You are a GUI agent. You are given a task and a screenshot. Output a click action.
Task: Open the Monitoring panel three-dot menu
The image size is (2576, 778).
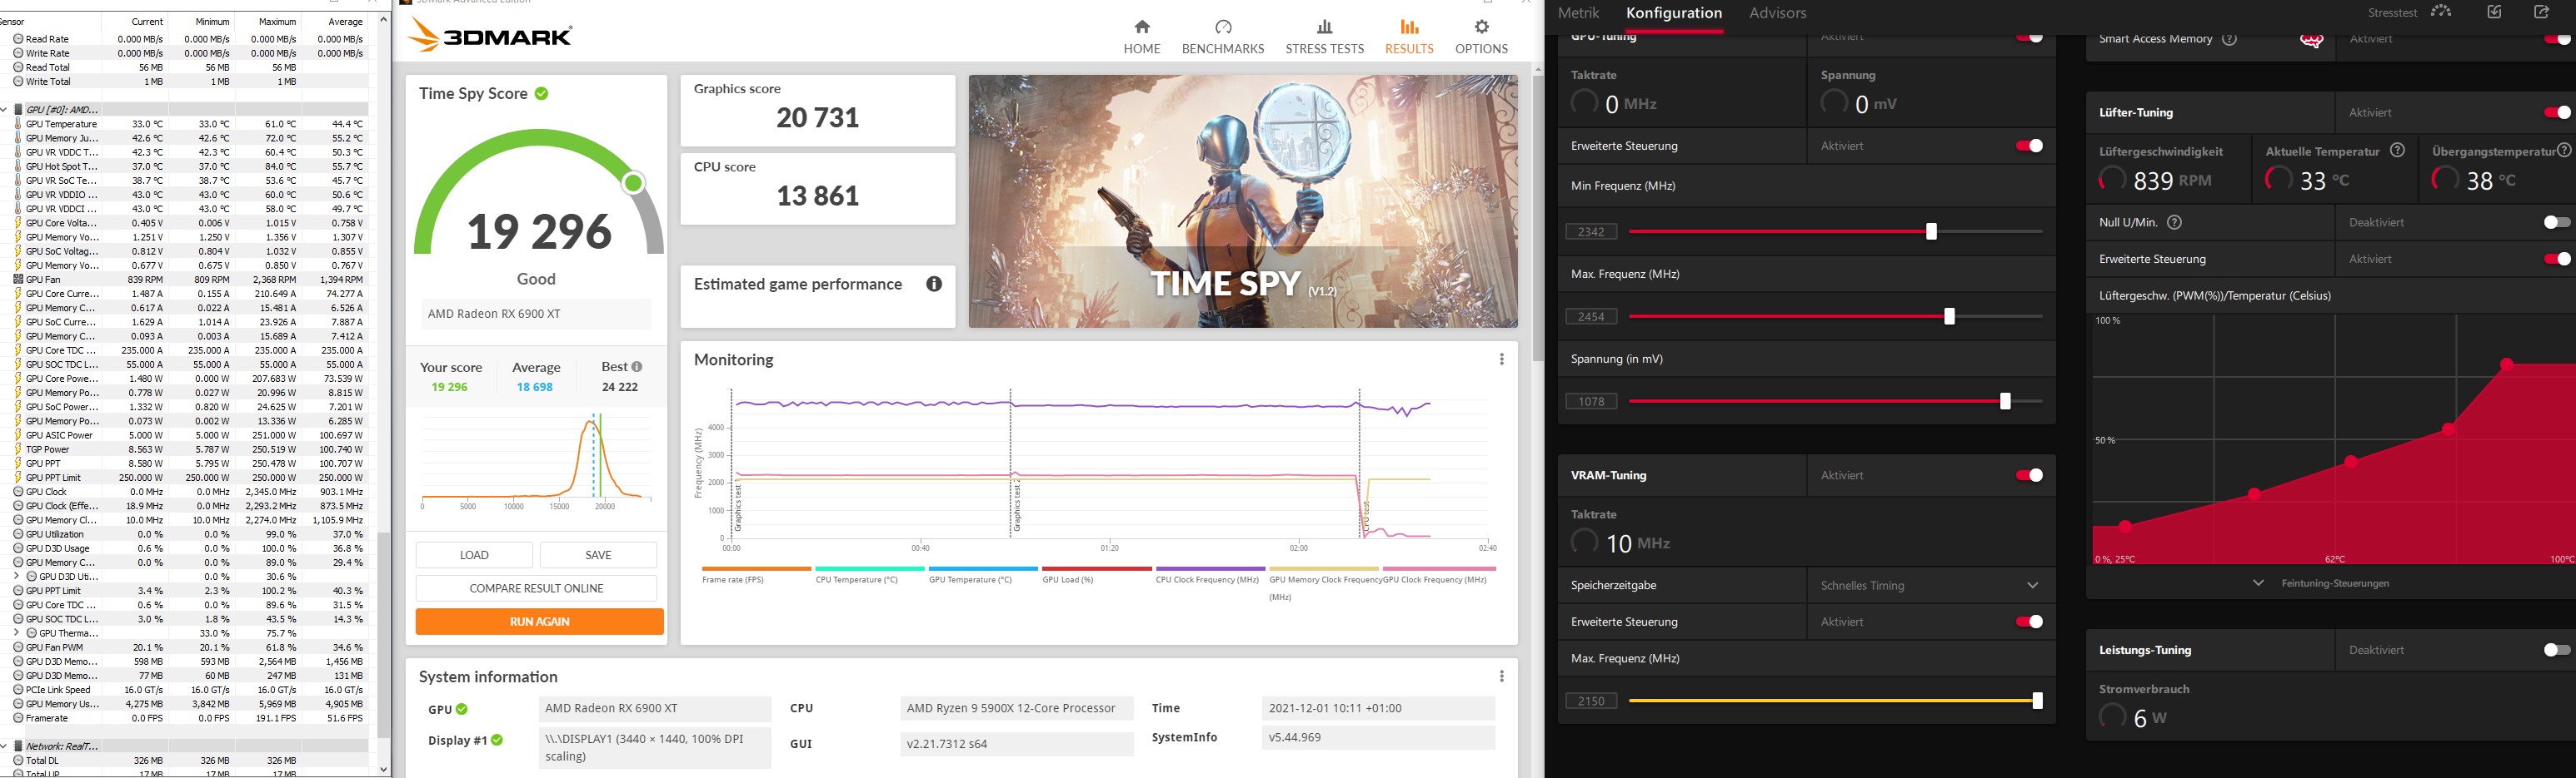pyautogui.click(x=1501, y=359)
